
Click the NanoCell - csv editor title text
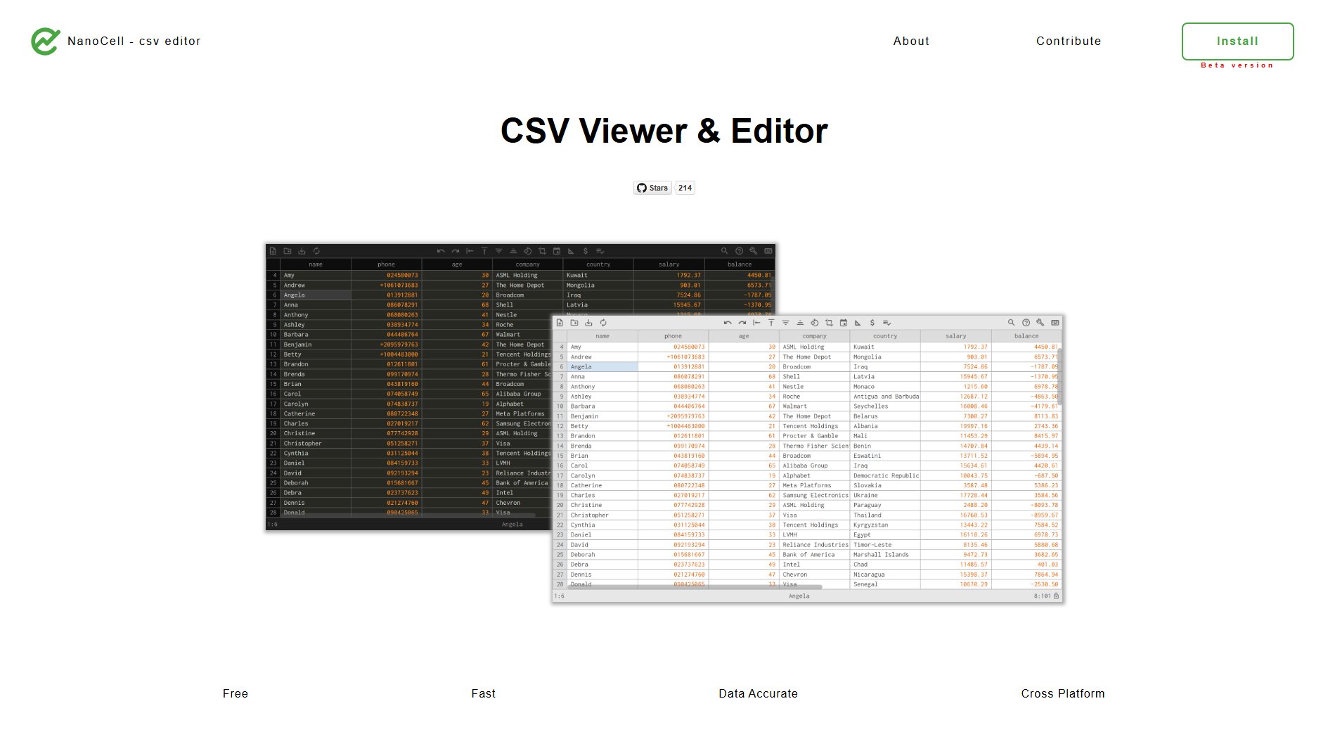[134, 41]
